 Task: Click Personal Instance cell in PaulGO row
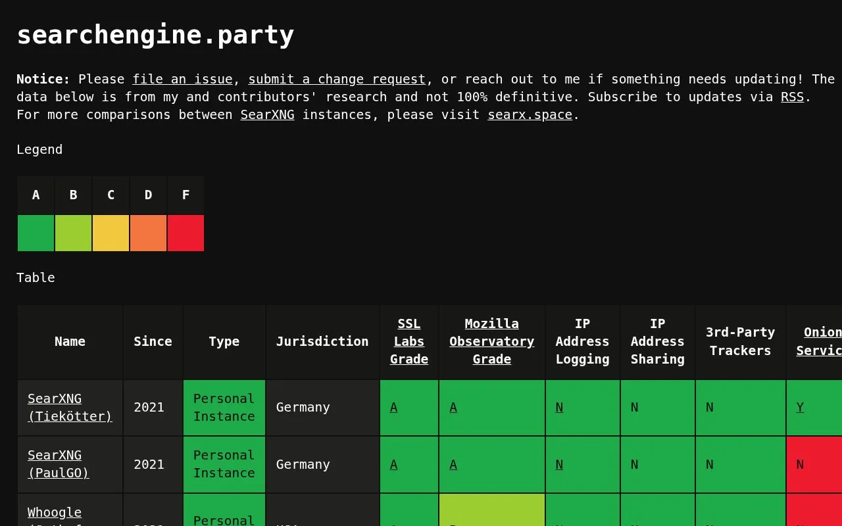point(224,464)
